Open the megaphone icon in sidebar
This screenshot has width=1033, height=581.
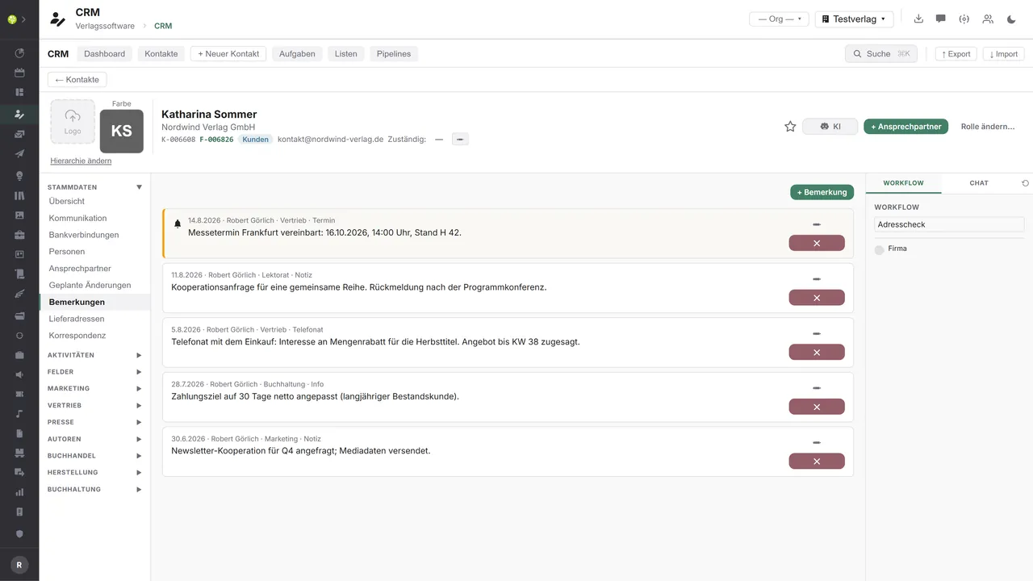click(19, 374)
